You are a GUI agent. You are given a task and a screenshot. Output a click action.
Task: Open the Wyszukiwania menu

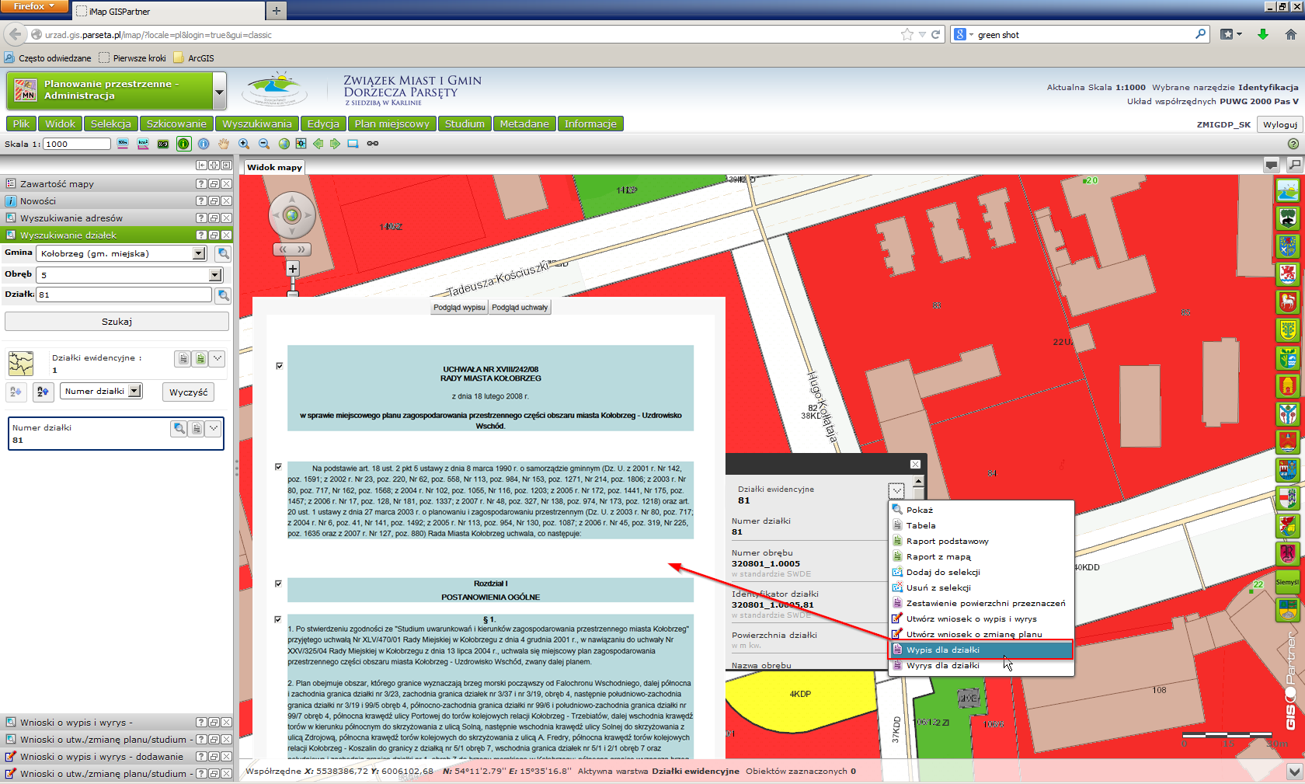tap(257, 124)
